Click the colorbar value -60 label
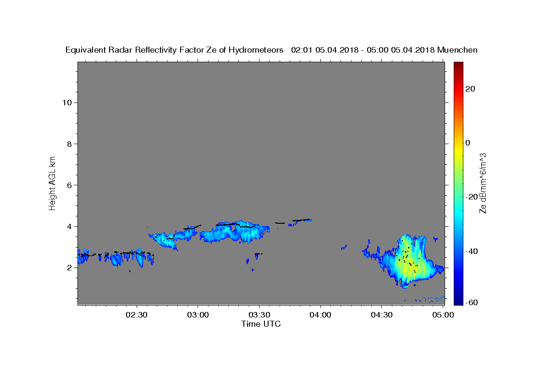 pyautogui.click(x=472, y=302)
